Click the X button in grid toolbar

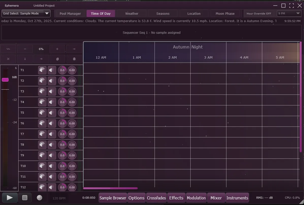[8, 59]
